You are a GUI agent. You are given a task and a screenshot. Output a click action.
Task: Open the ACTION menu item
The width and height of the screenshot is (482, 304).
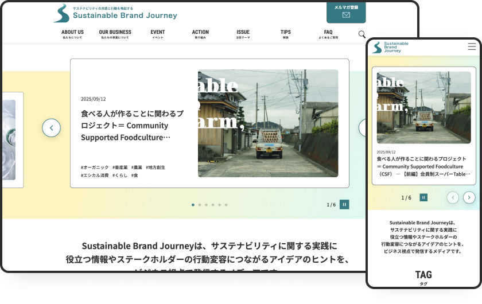(x=200, y=34)
